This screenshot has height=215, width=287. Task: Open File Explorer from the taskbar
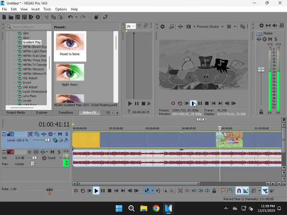[144, 208]
